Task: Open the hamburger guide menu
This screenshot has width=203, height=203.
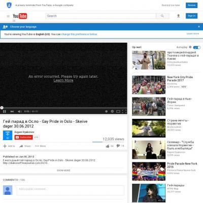Action: click(x=8, y=16)
